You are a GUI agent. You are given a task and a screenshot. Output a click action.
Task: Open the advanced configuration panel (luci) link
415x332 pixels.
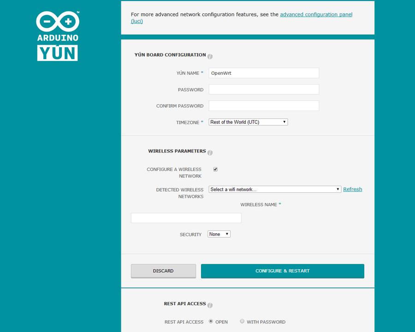pos(316,15)
